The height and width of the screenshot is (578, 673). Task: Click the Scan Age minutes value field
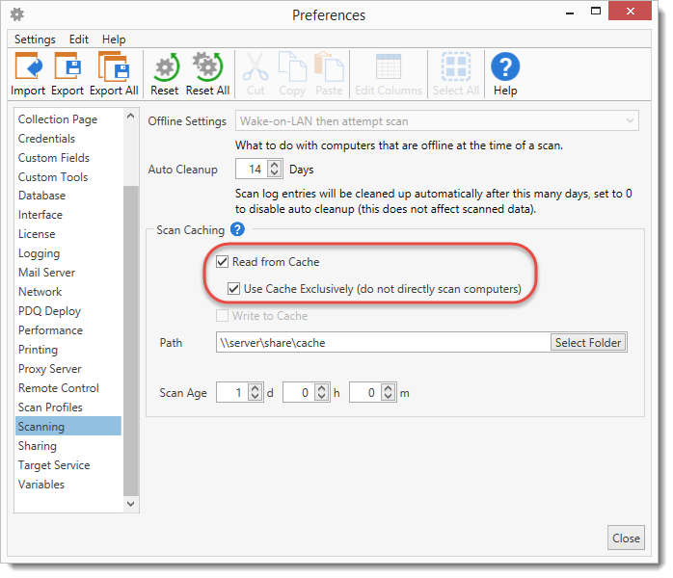point(365,392)
